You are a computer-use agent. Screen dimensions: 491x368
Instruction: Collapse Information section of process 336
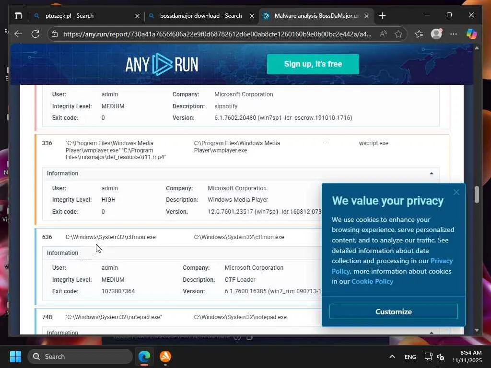(432, 173)
